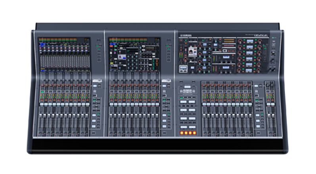This screenshot has height=174, width=316.
Task: Turn the right knob atop the master section
Action: pos(272,85)
